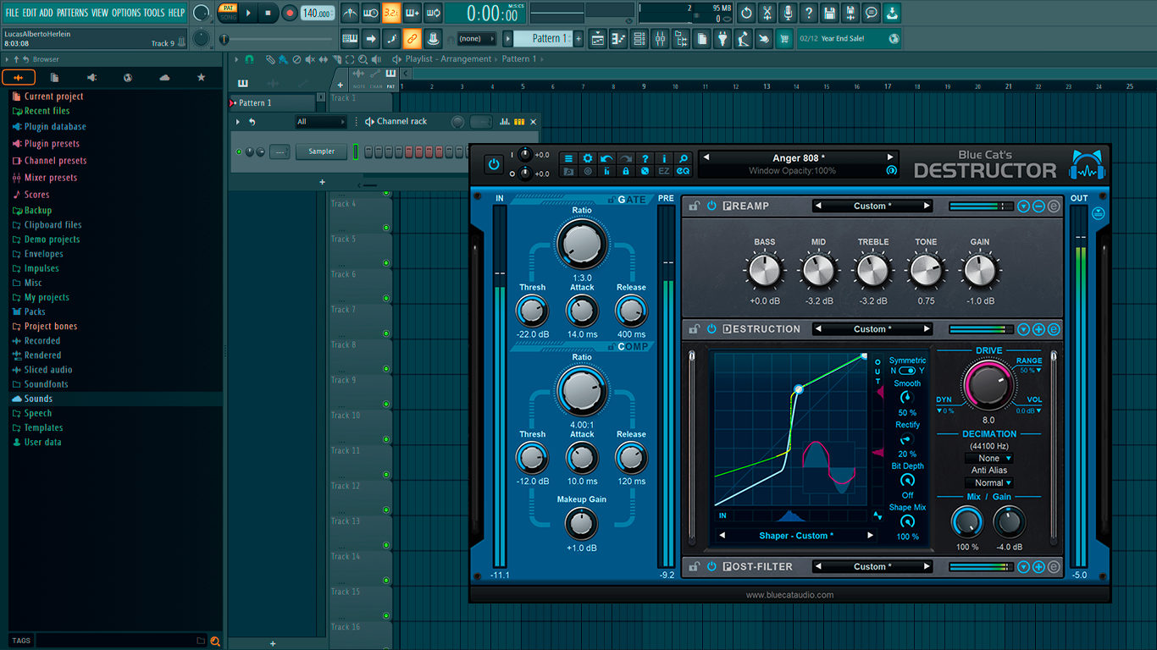Toggle the Preamp section power icon
The width and height of the screenshot is (1157, 650).
pyautogui.click(x=711, y=206)
